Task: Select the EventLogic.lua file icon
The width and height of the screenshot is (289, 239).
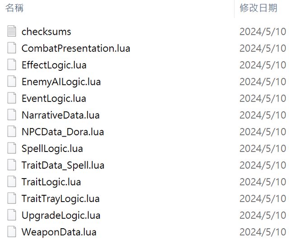Action: click(12, 98)
